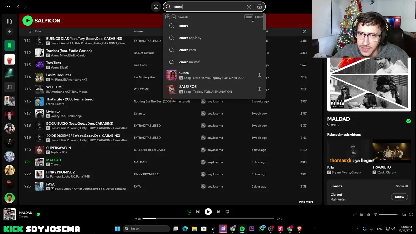
Task: Toggle saved checkmark in Now Playing bar
Action: tap(38, 214)
